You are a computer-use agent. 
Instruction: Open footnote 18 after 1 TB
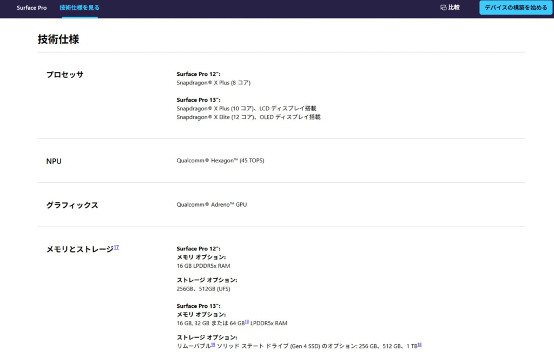419,344
